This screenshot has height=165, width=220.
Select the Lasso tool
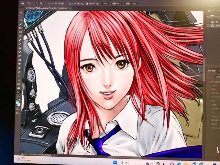(x=21, y=20)
